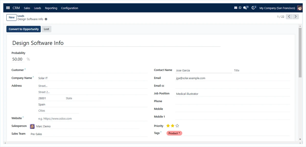Screen dimensions: 306x147
Task: Click the Mobile 1 input field
Action: pos(233,117)
